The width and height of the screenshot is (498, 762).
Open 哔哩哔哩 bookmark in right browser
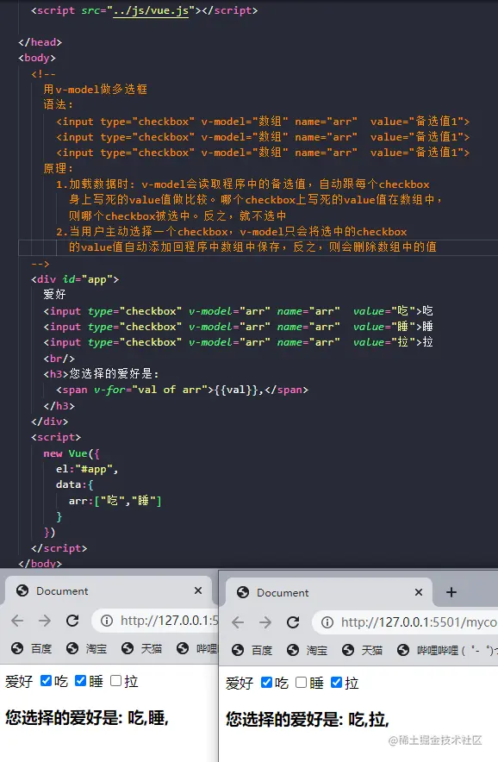tap(447, 650)
